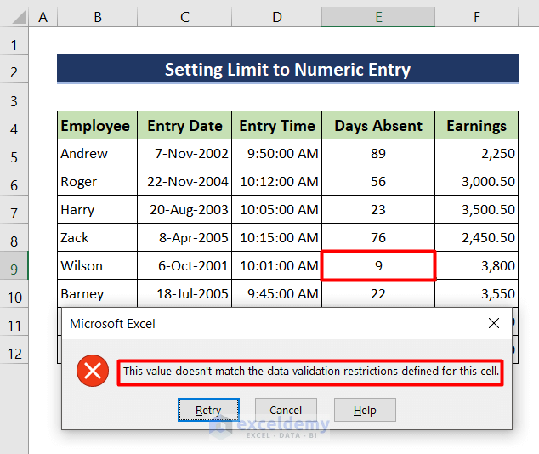
Task: Select row 9 header
Action: (x=14, y=266)
